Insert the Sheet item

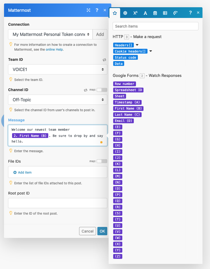click(x=120, y=96)
